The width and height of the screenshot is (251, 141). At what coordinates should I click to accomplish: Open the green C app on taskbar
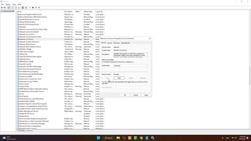tap(135, 138)
